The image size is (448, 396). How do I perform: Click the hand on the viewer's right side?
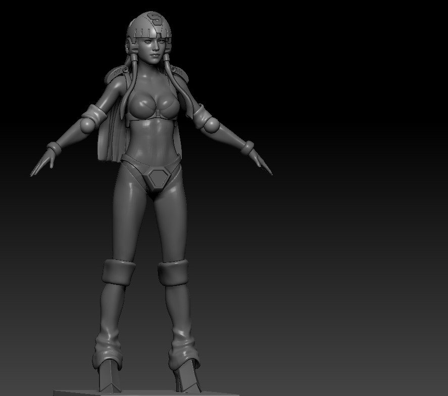pos(261,162)
